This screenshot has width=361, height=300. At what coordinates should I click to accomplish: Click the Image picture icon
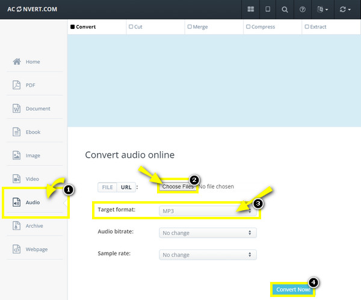(x=17, y=155)
